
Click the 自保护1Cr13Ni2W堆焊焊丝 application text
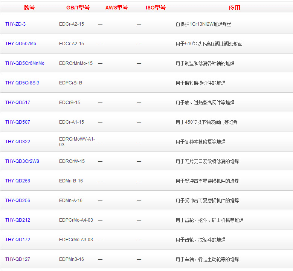[x=203, y=24]
